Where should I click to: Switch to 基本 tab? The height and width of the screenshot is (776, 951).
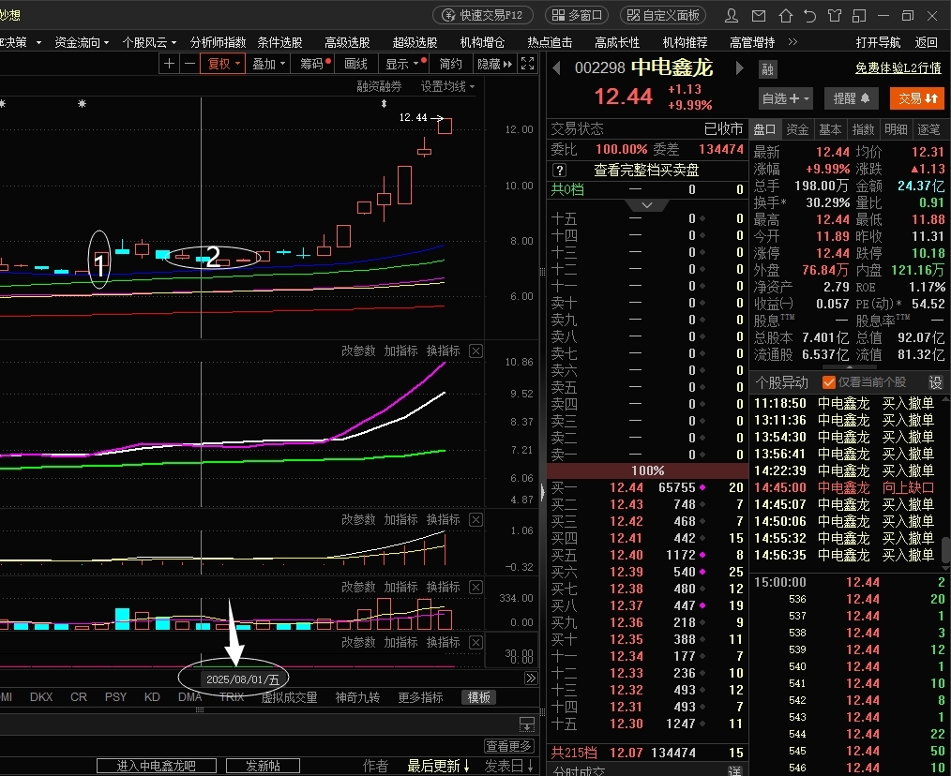[830, 129]
